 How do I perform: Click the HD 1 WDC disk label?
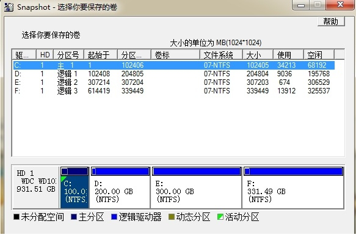36,181
